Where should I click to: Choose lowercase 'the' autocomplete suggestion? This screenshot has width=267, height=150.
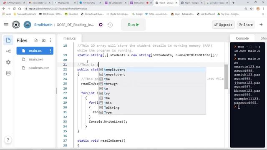click(152, 79)
